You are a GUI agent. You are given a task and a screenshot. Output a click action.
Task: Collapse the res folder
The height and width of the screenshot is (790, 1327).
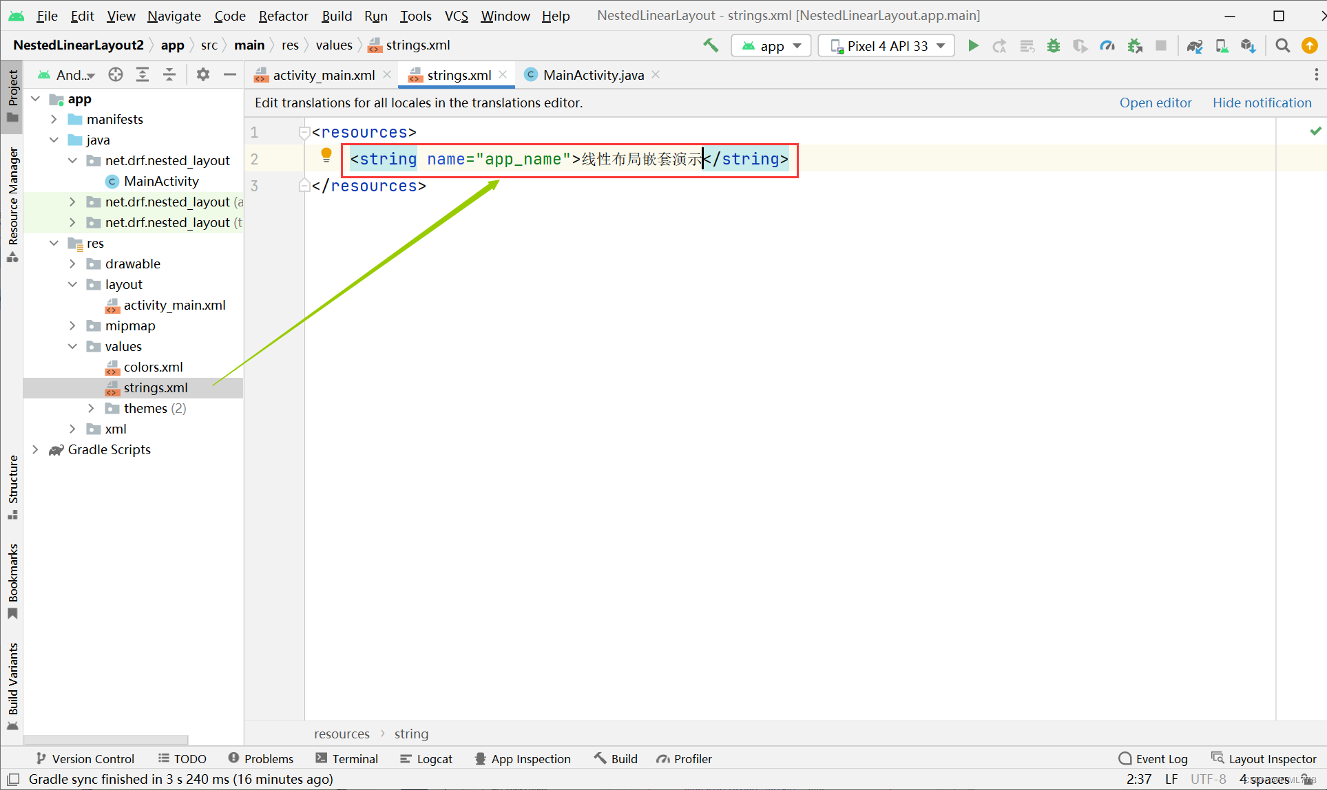pyautogui.click(x=54, y=243)
